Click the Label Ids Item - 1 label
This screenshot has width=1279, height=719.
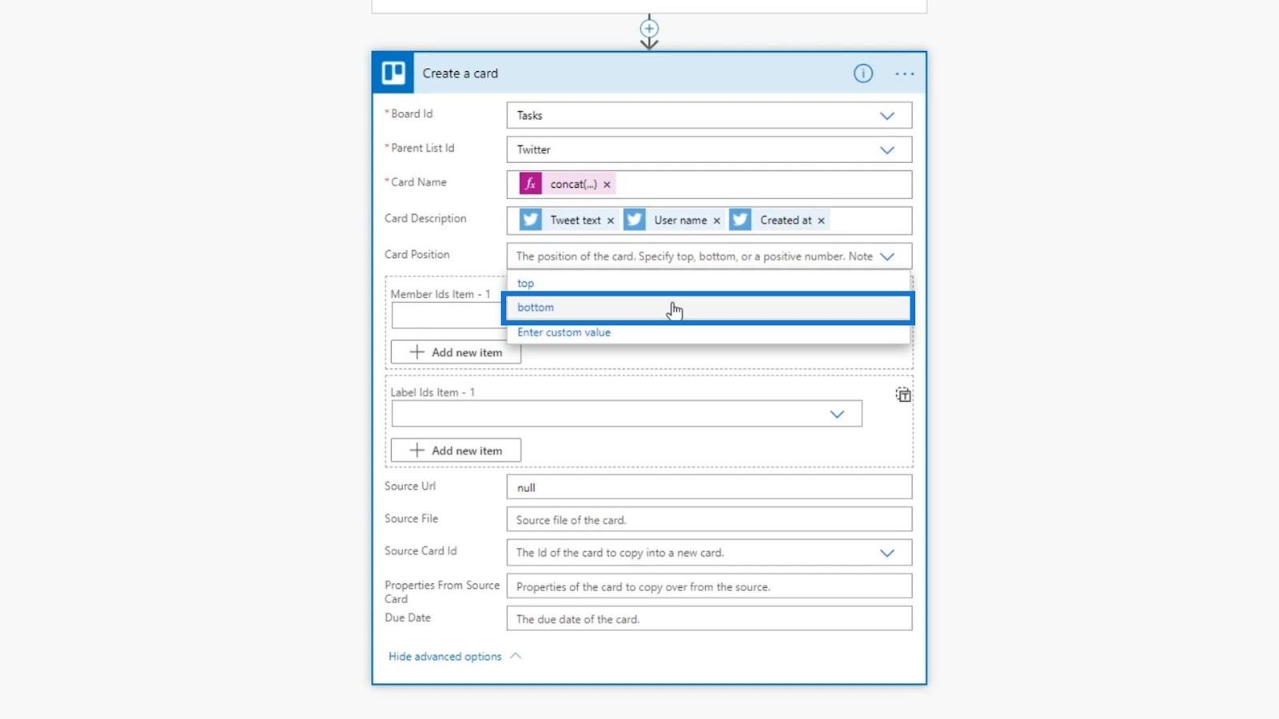coord(432,393)
